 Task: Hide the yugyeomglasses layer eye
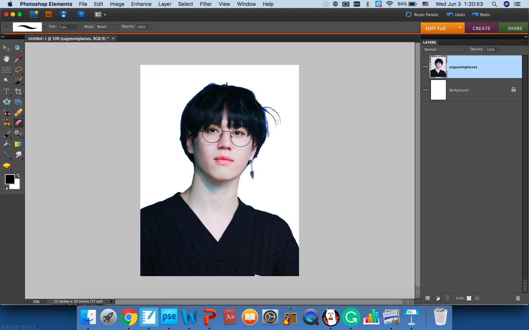coord(425,67)
